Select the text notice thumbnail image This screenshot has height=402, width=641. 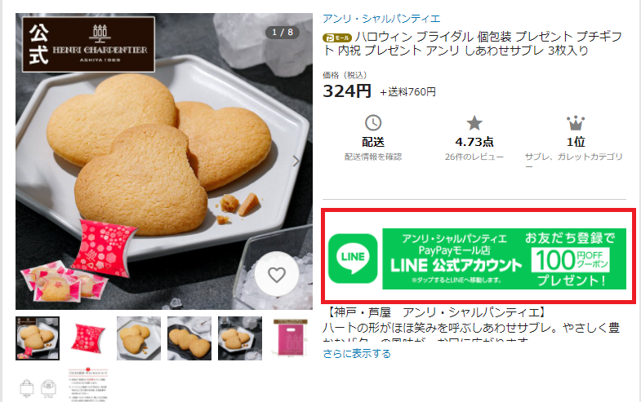point(88,385)
